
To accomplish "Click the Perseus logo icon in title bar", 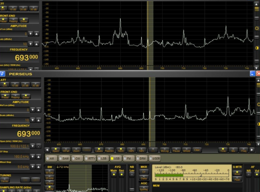I will 3,74.
